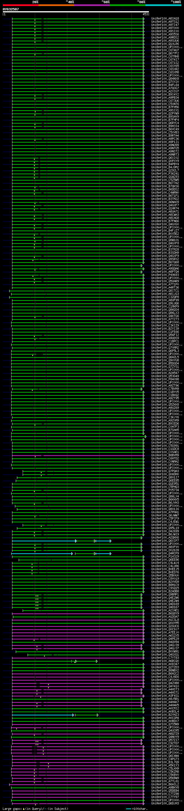Select the UniRef100_B9RTA4 label
Image resolution: width=184 pixels, height=811 pixels.
[165, 136]
